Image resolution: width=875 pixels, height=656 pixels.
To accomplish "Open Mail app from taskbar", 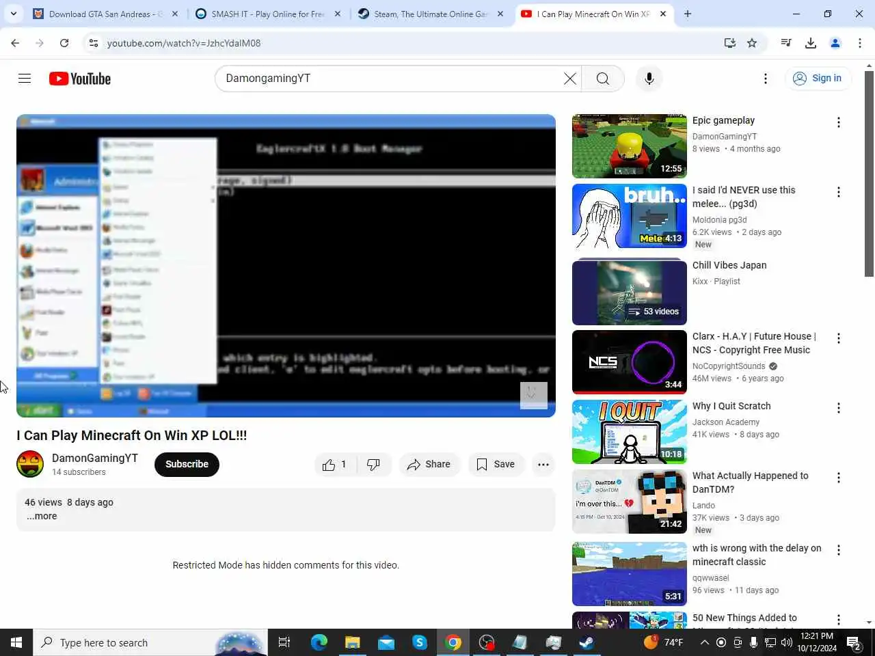I will coord(386,642).
